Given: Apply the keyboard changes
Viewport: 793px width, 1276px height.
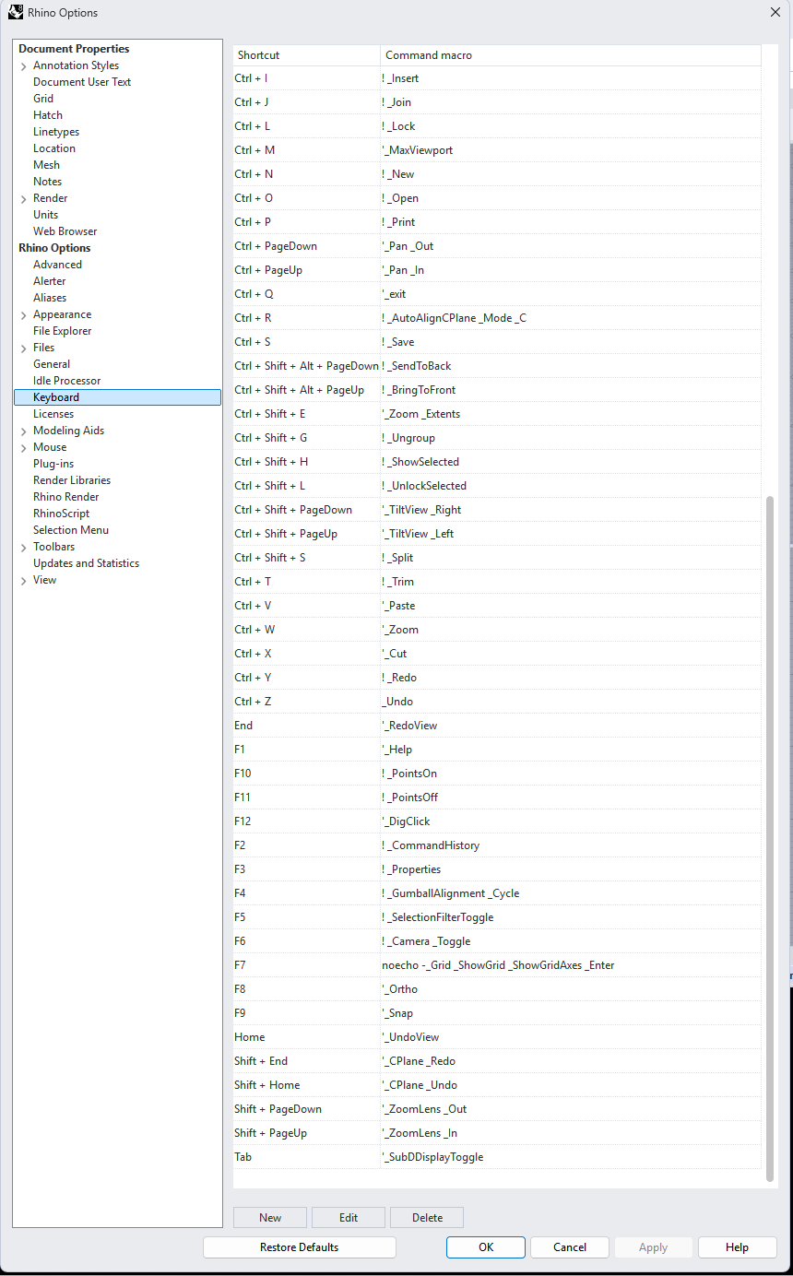Looking at the screenshot, I should coord(653,1246).
